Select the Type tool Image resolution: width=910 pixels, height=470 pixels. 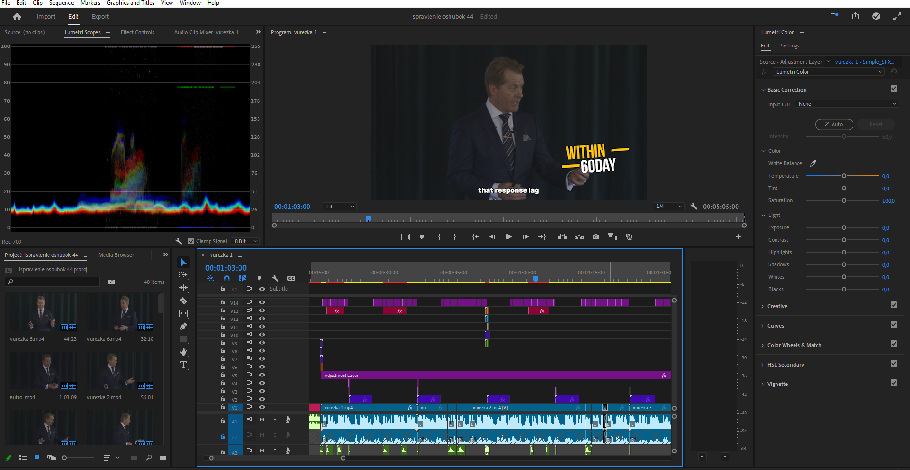pos(183,365)
